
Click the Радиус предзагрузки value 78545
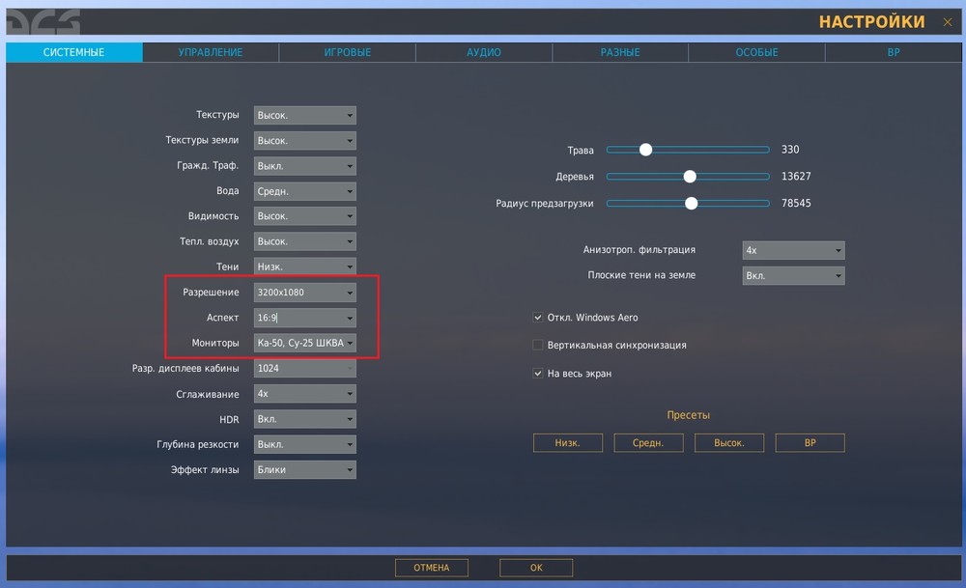point(796,203)
